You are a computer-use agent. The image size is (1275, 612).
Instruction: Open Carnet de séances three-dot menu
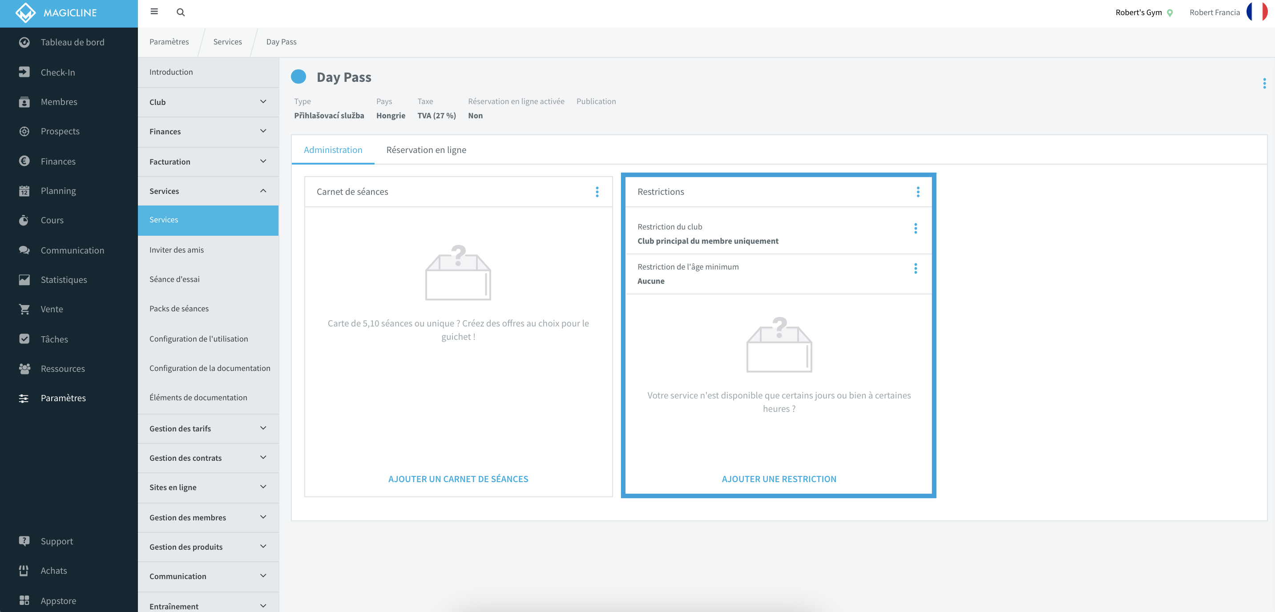pyautogui.click(x=597, y=191)
